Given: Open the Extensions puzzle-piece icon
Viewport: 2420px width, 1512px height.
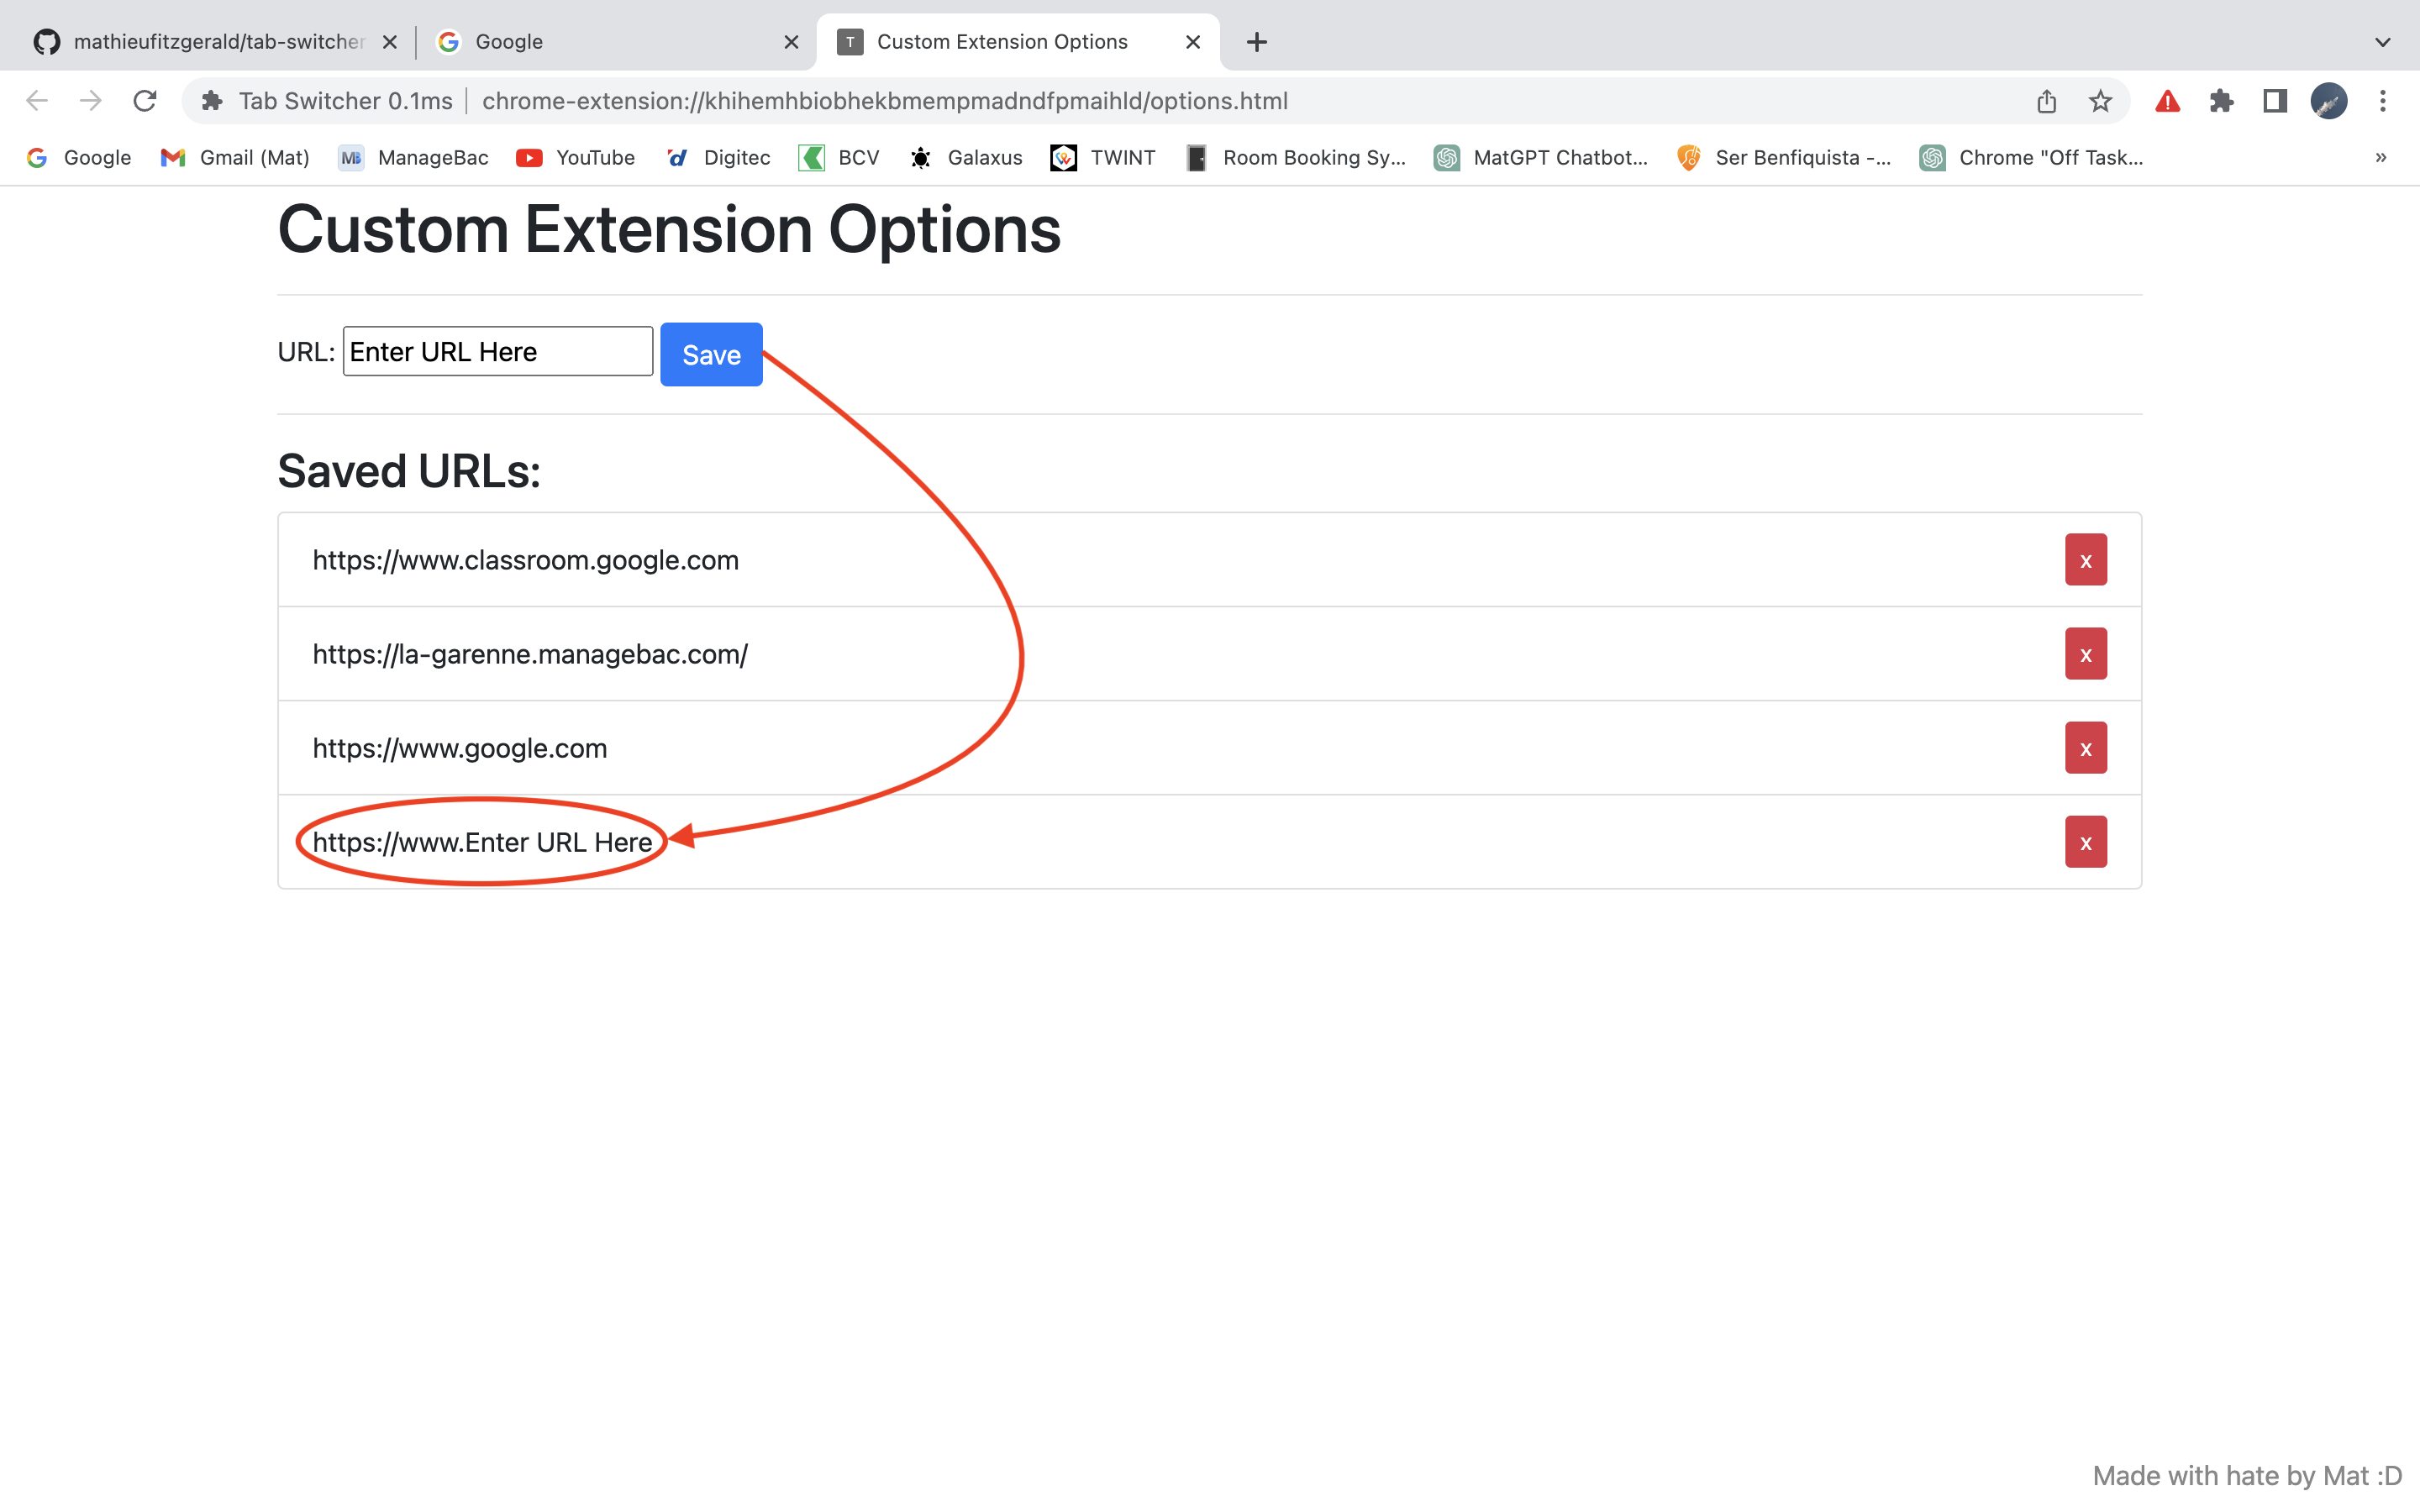Looking at the screenshot, I should click(x=2222, y=100).
